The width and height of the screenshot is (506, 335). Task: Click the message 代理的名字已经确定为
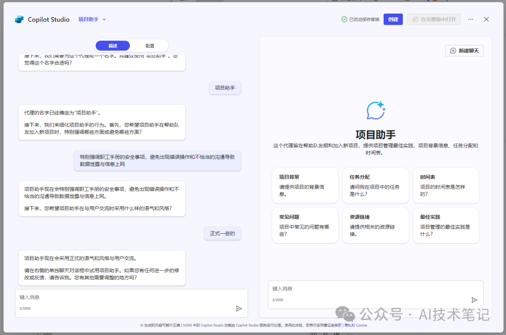pyautogui.click(x=102, y=122)
